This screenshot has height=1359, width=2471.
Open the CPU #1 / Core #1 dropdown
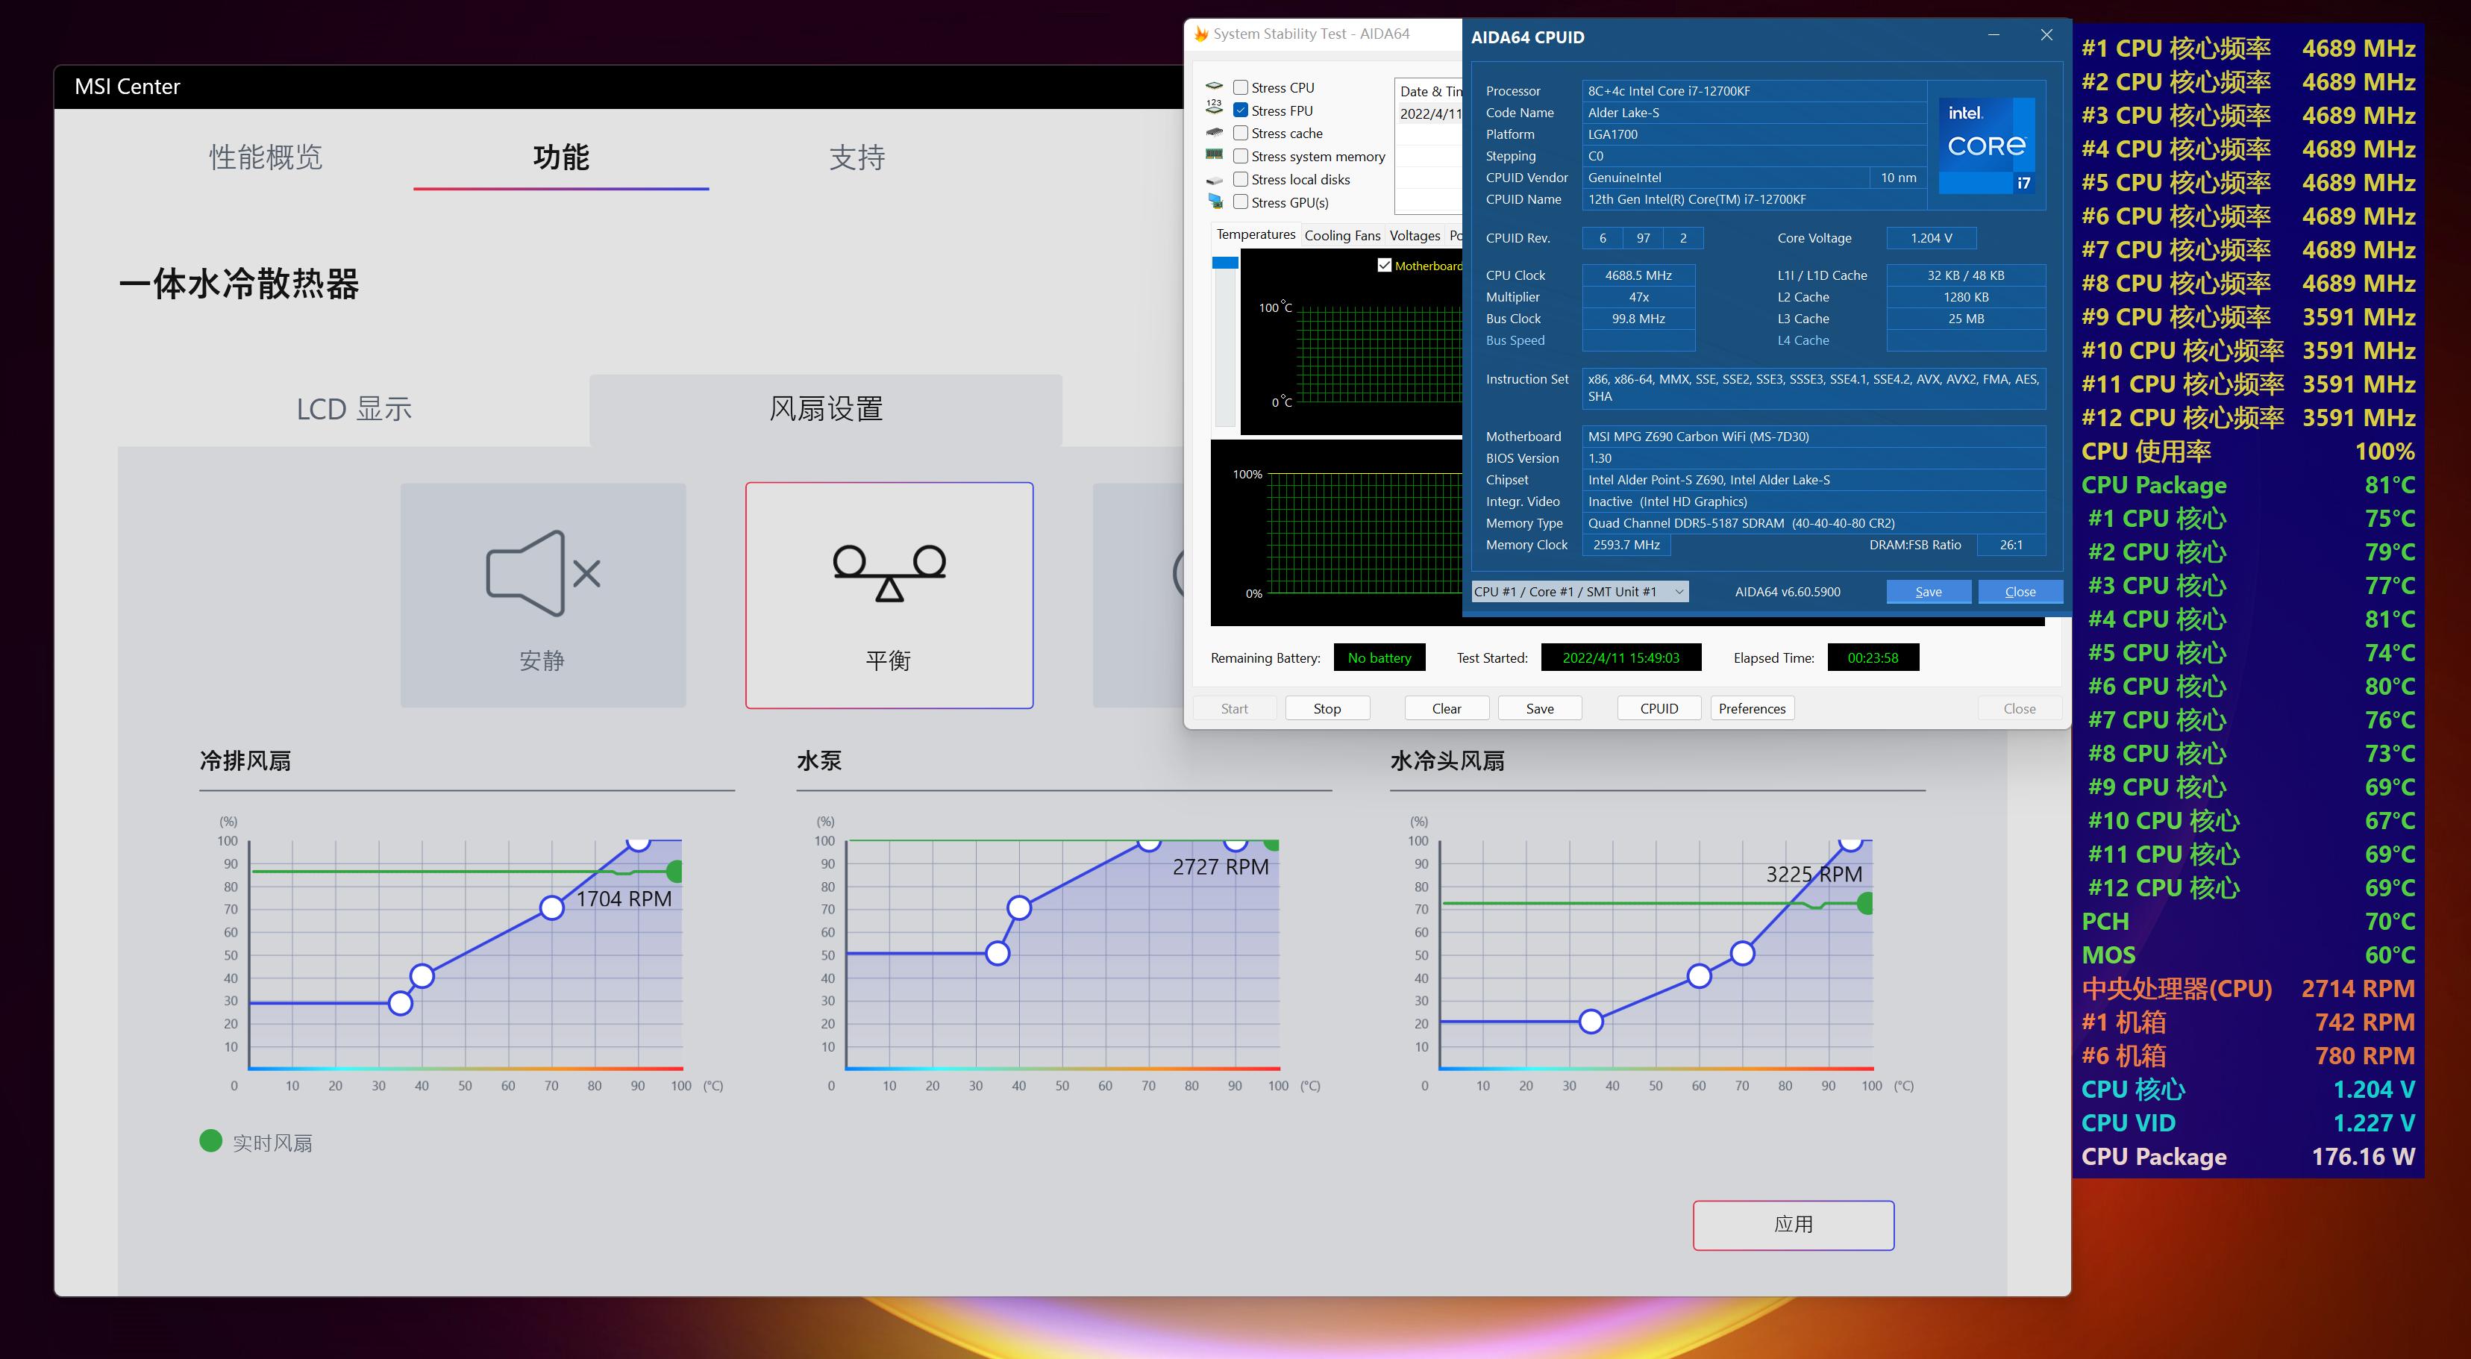point(1580,591)
